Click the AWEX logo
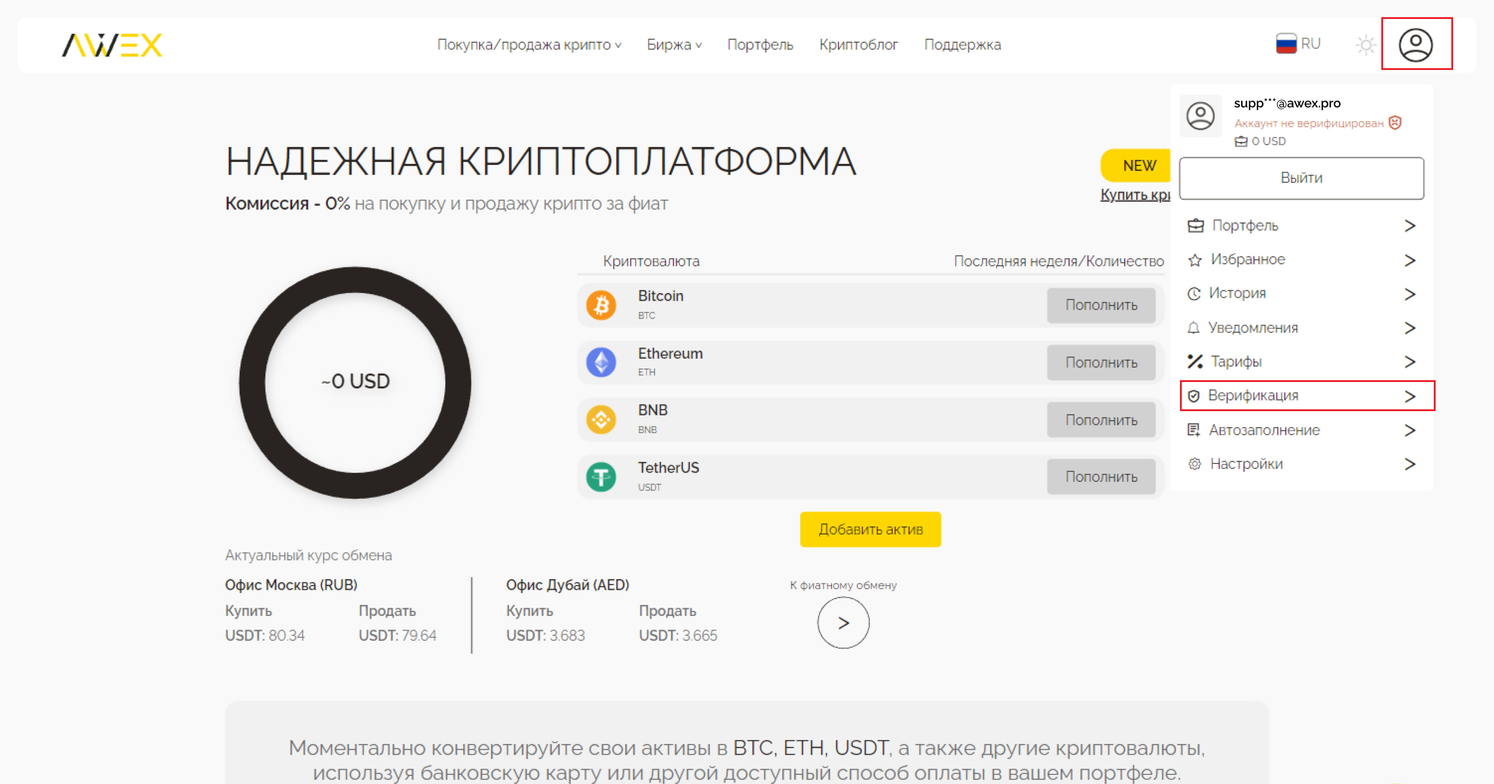The image size is (1494, 784). (112, 44)
